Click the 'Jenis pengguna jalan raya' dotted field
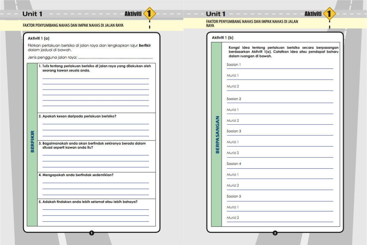Screen dimensions: 367x245 [x=115, y=57]
